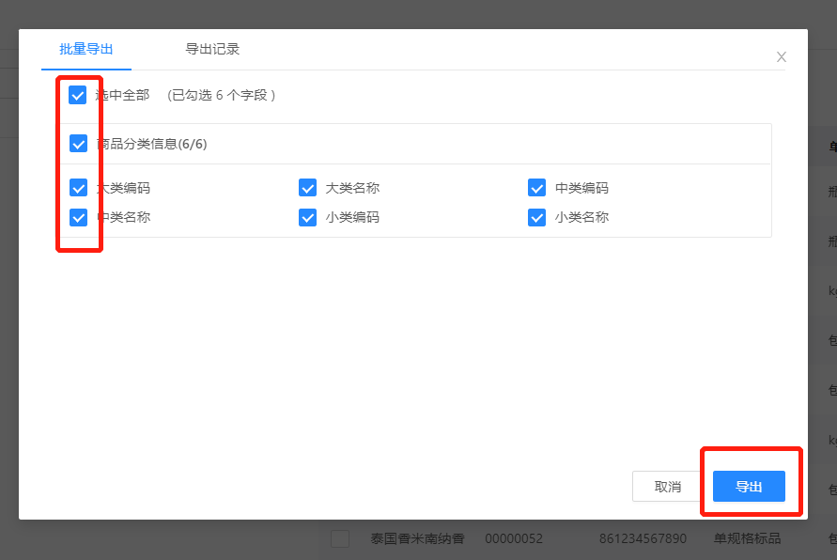This screenshot has width=837, height=560.
Task: Uncheck the 选中全部 checkbox
Action: point(78,96)
